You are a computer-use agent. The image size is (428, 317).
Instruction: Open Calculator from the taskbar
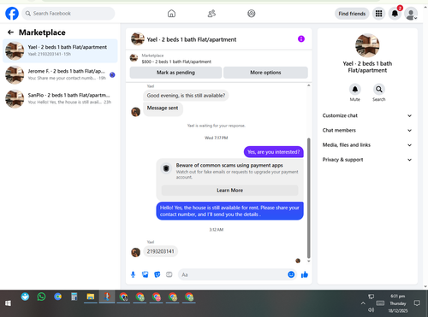pos(74,297)
